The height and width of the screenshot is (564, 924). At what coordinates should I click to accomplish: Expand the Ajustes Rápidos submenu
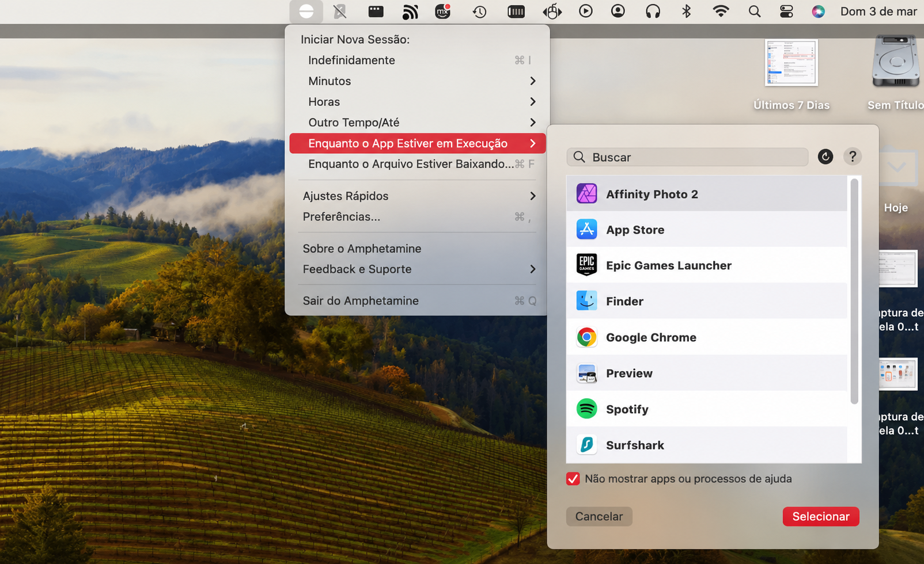click(x=418, y=196)
